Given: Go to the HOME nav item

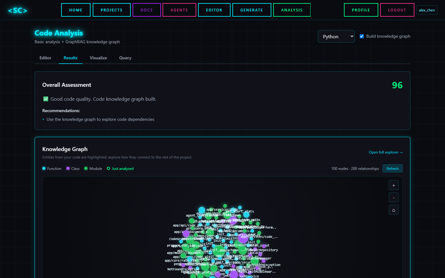Looking at the screenshot, I should click(76, 10).
